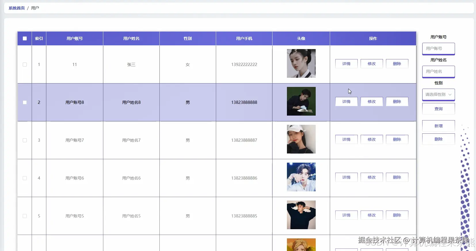This screenshot has width=476, height=251.
Task: Click the 索引 column header
Action: 39,38
